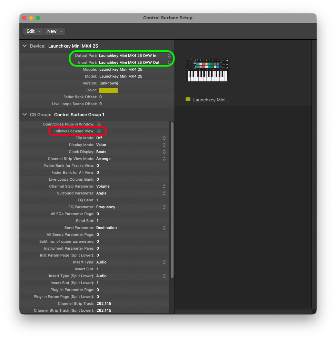Enable the Follows Focused View checkbox
The width and height of the screenshot is (336, 340).
(x=99, y=131)
